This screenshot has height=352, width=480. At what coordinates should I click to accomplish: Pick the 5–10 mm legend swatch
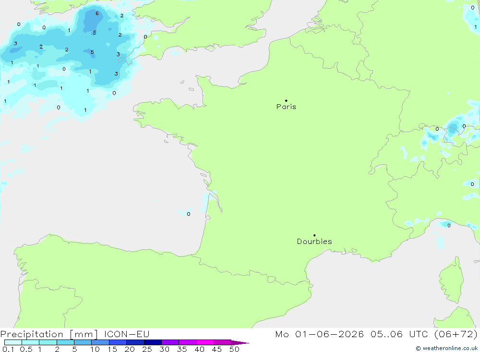(x=83, y=342)
